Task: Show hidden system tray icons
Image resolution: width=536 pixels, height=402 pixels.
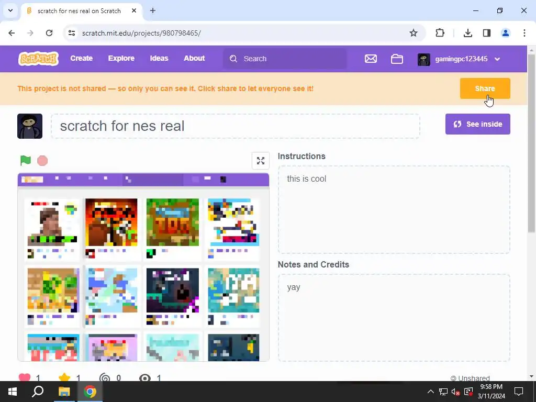Action: pos(431,392)
